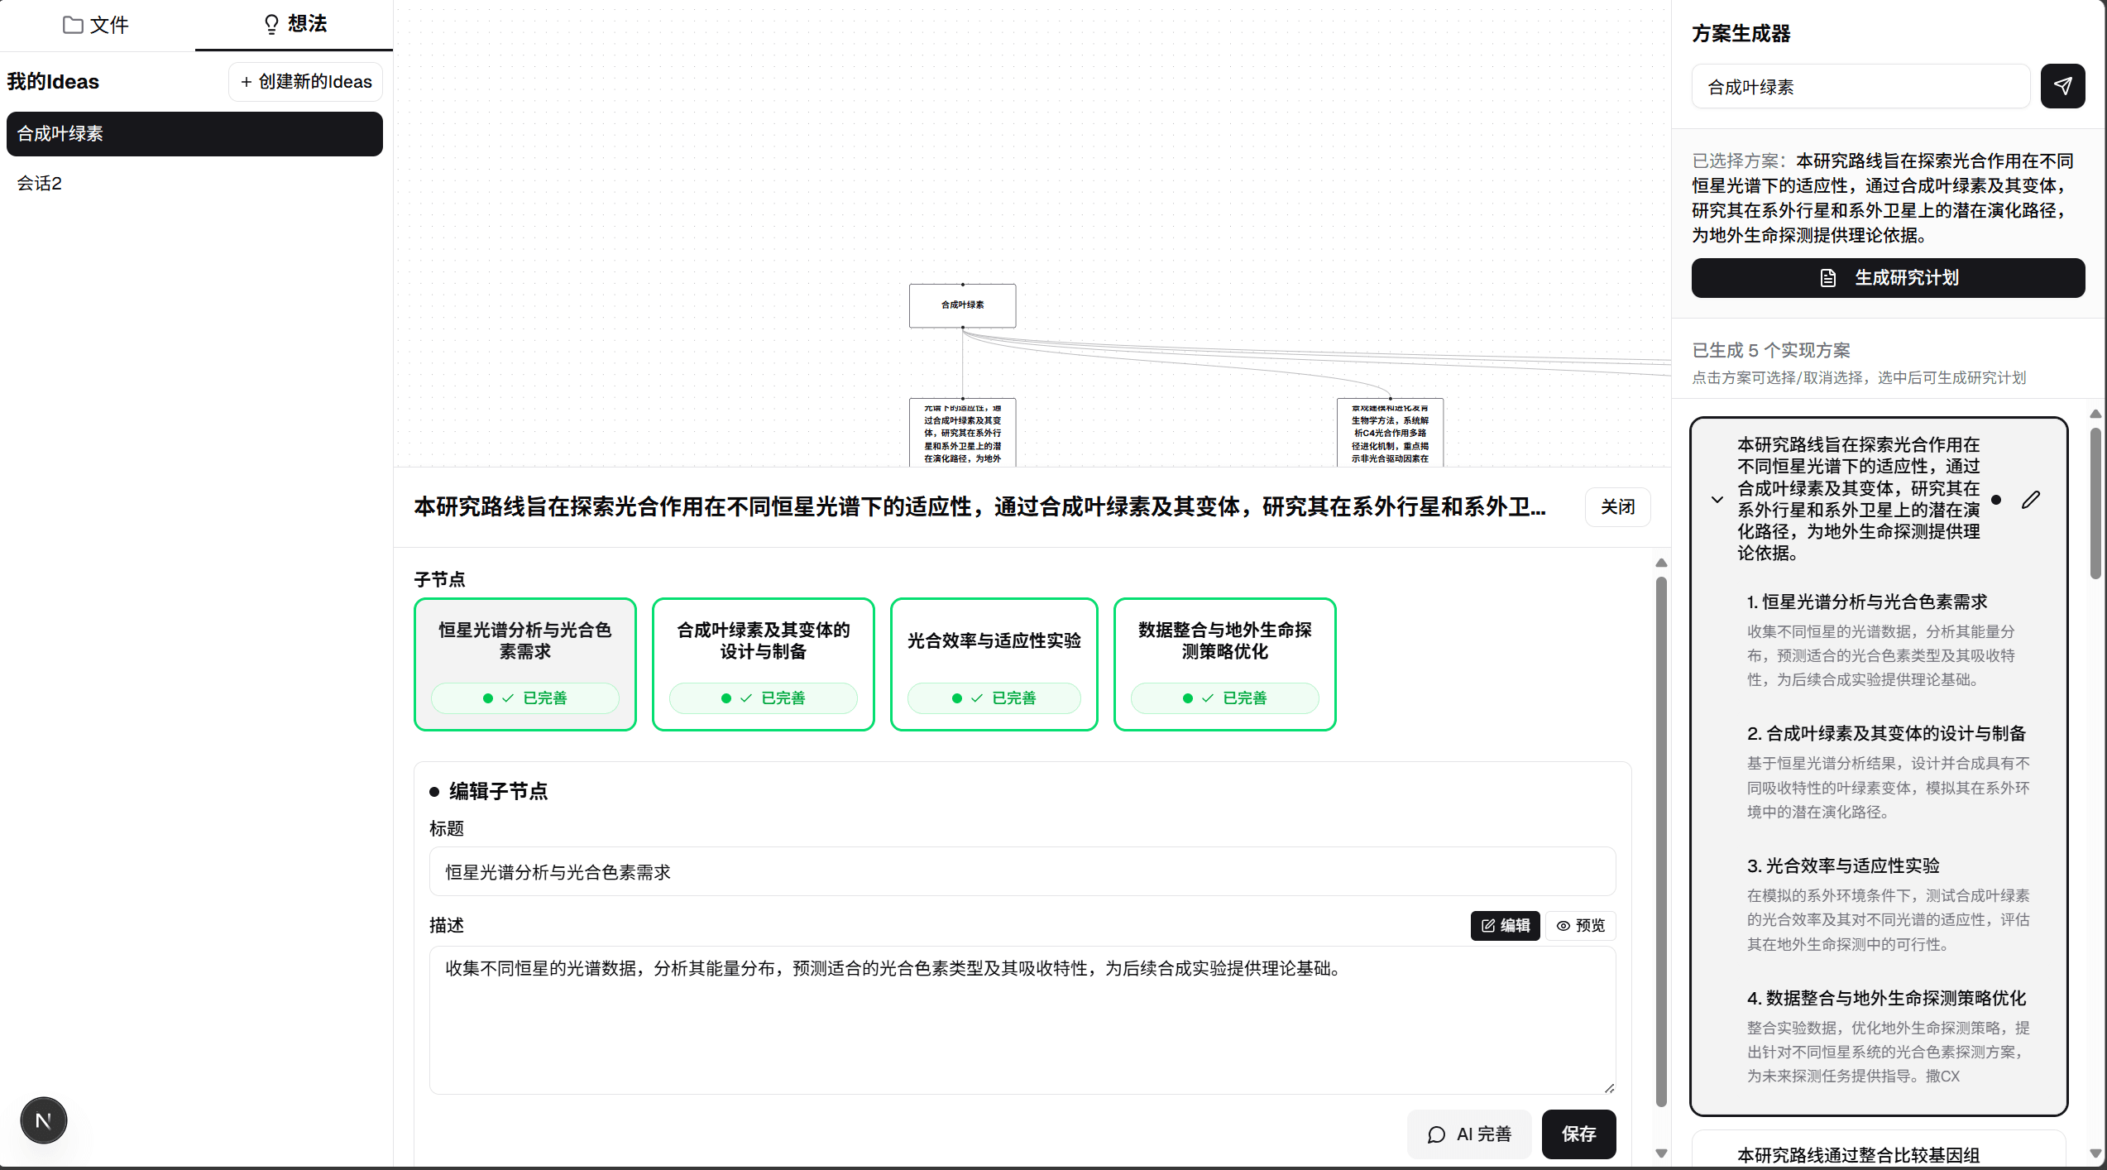Click plans list scrollbar down arrow

2095,1153
